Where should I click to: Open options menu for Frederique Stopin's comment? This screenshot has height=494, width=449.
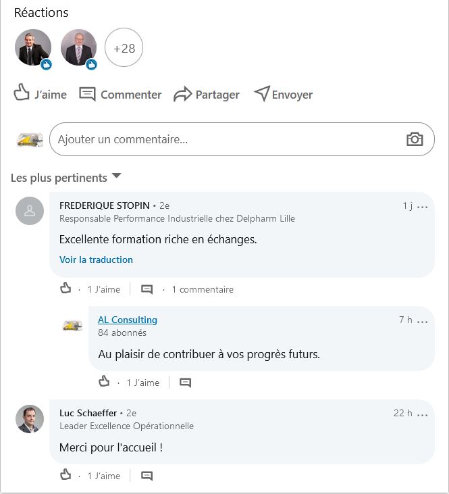[423, 207]
